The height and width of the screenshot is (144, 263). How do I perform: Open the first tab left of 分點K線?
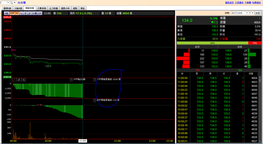pyautogui.click(x=7, y=8)
